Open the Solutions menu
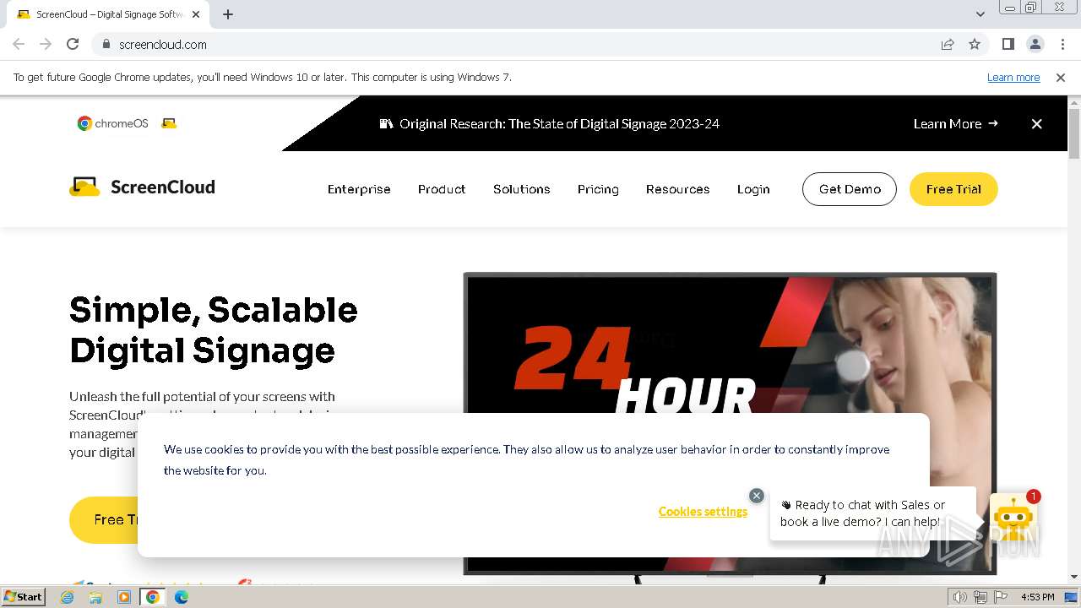The image size is (1081, 608). pyautogui.click(x=522, y=189)
